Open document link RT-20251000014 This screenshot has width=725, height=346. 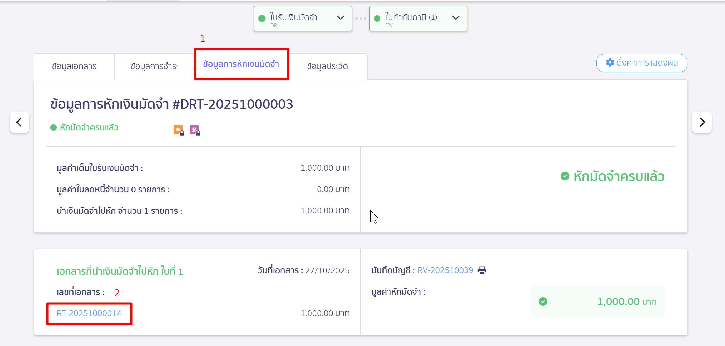coord(89,313)
